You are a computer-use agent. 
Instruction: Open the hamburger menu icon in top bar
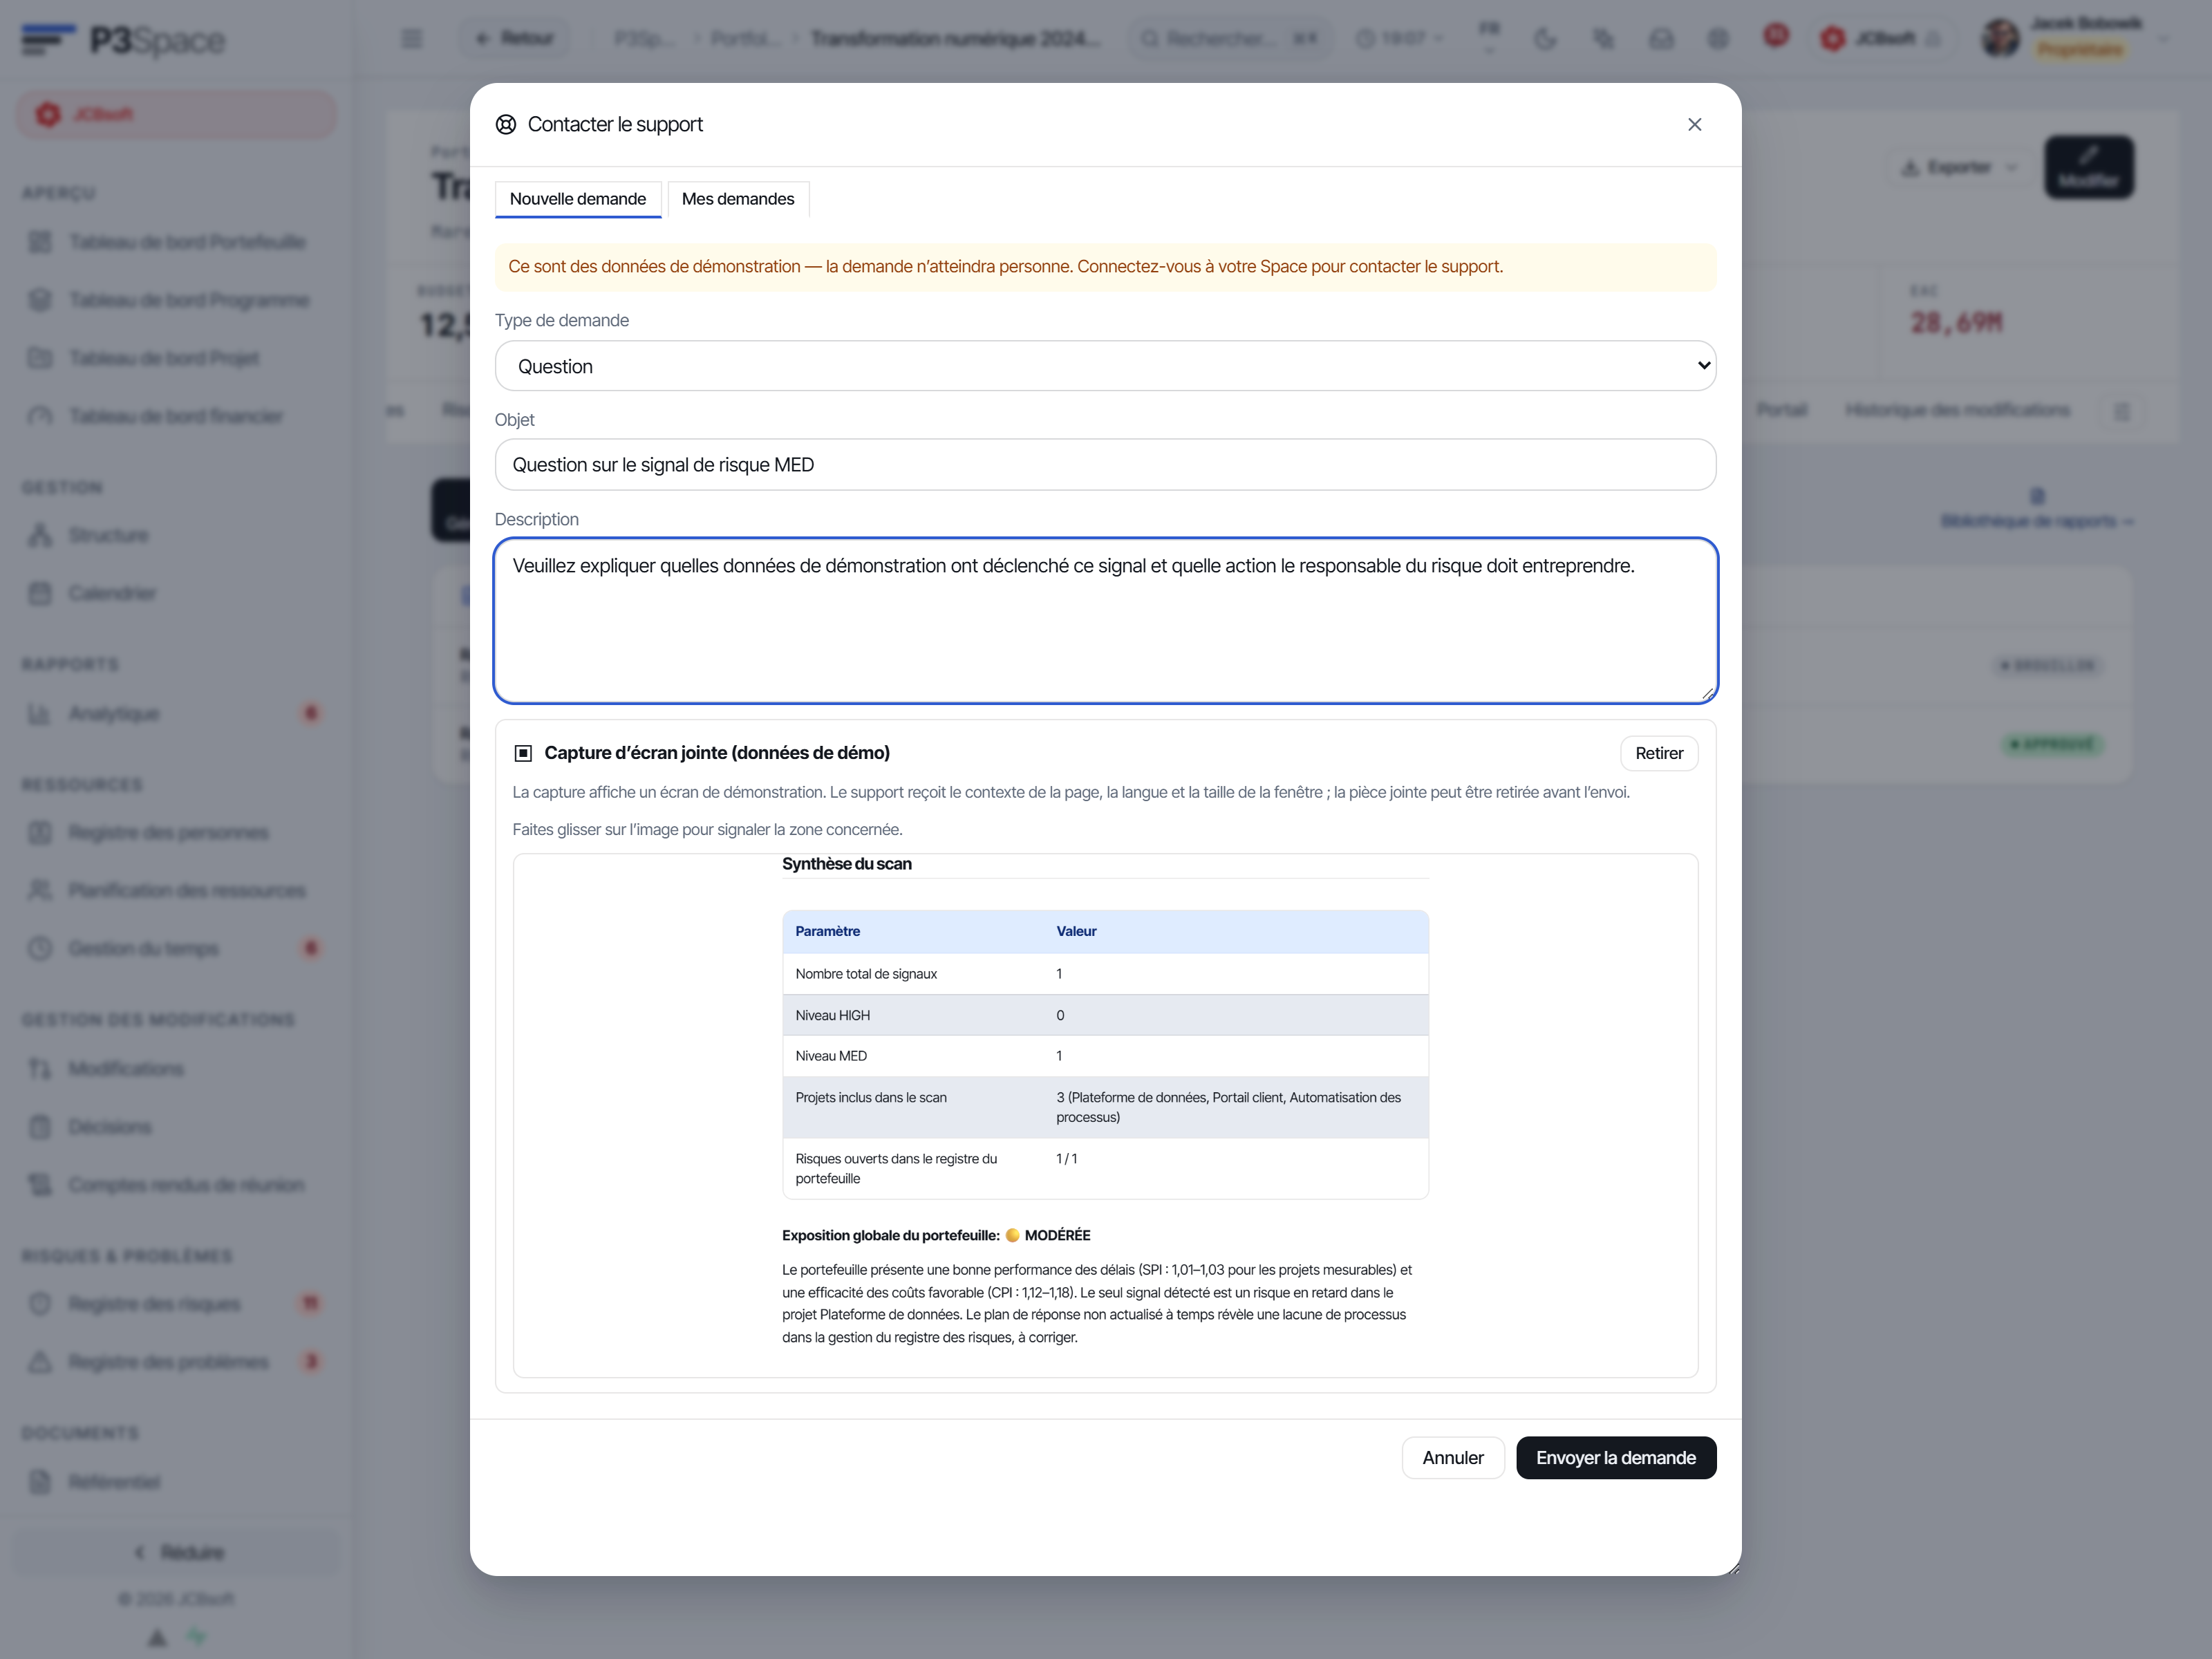coord(412,39)
